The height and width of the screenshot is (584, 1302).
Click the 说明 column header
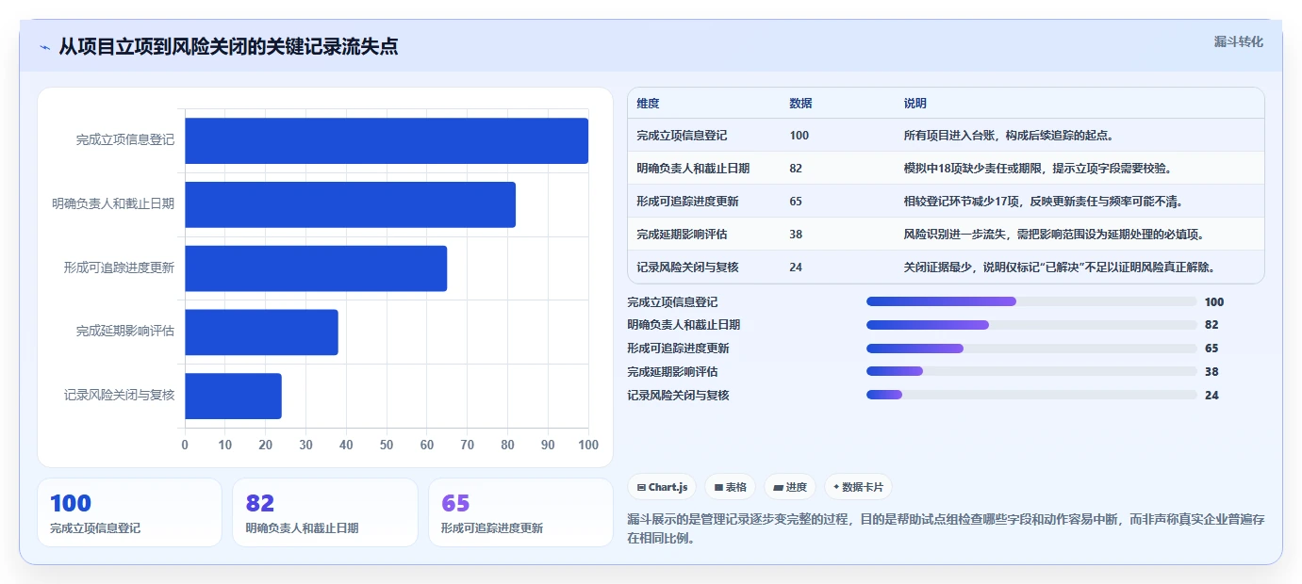(915, 104)
